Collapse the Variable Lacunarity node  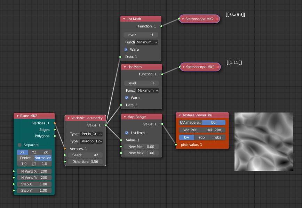(69, 118)
